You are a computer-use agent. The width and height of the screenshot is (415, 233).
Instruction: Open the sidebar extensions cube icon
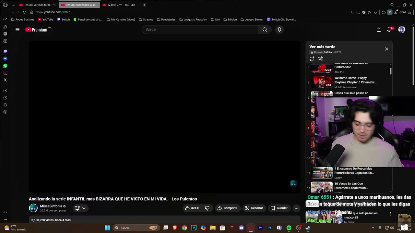coord(5,105)
